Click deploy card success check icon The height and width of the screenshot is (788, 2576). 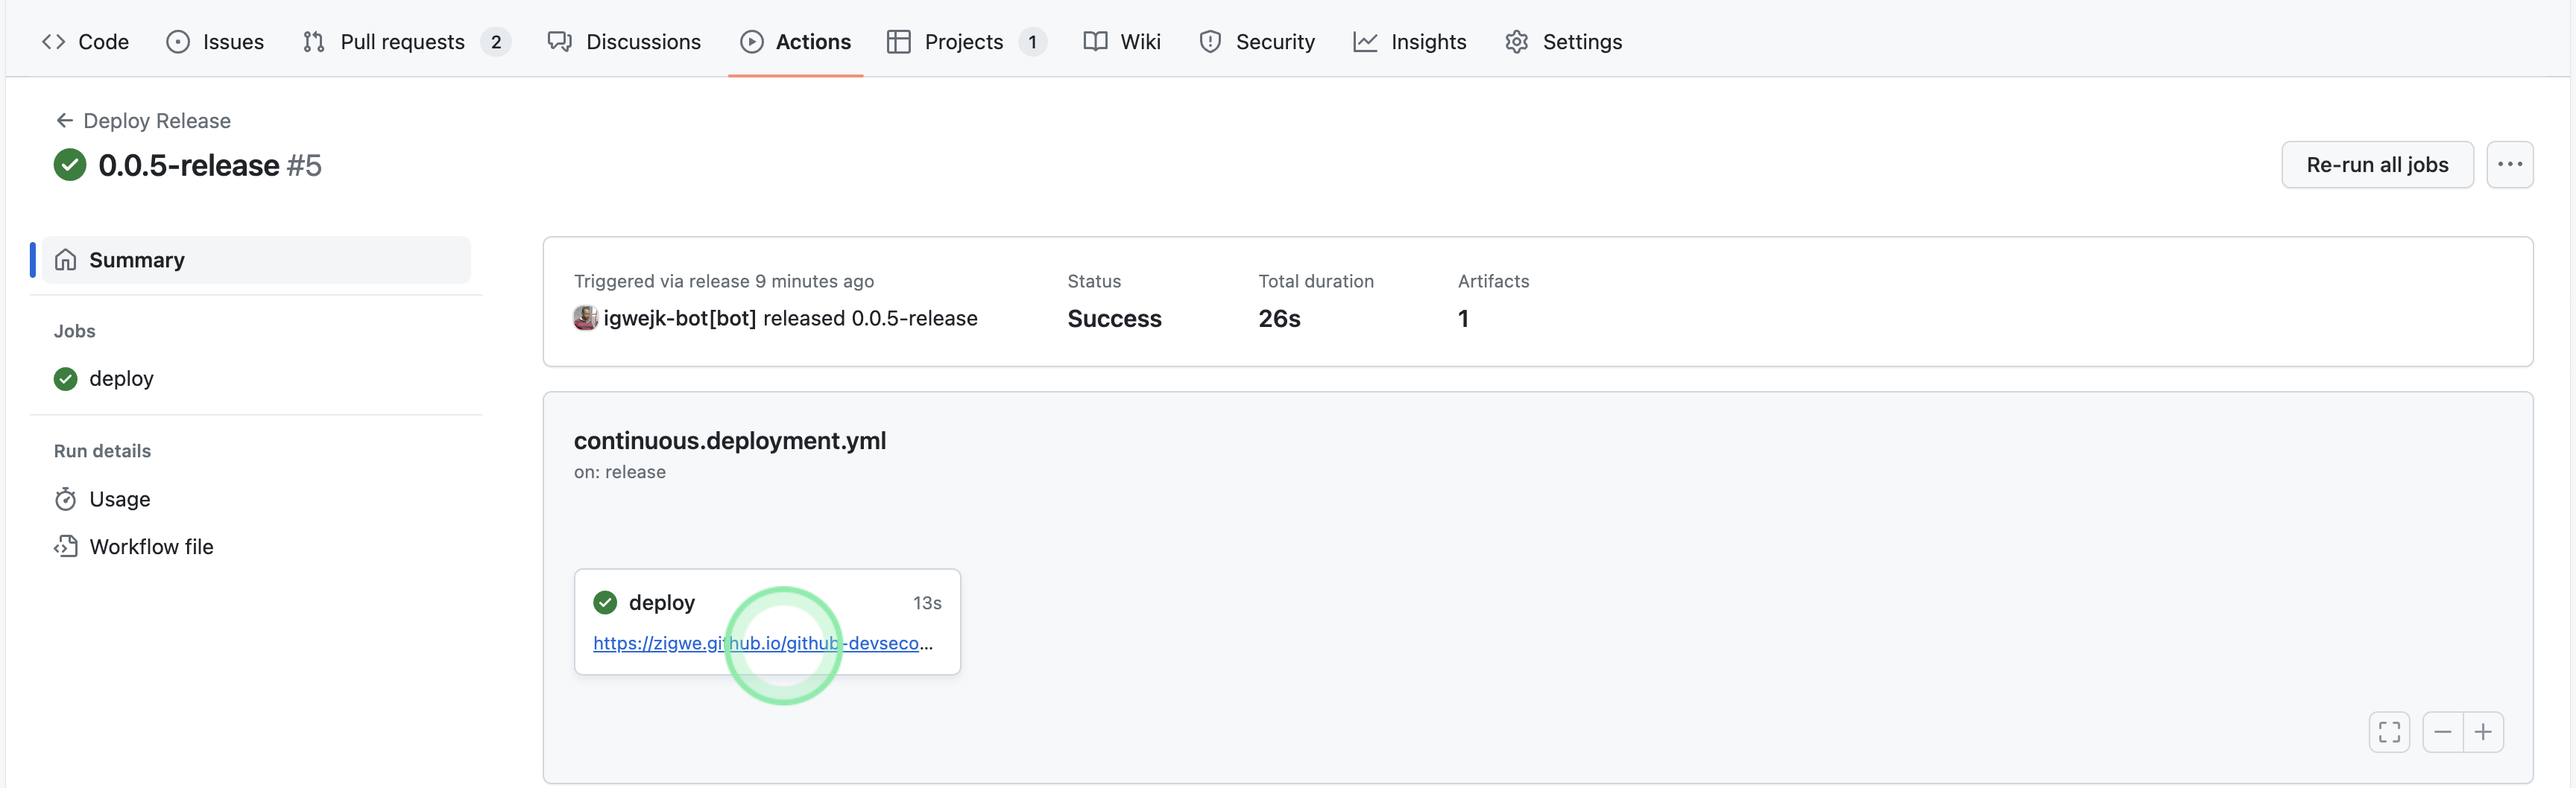point(605,603)
